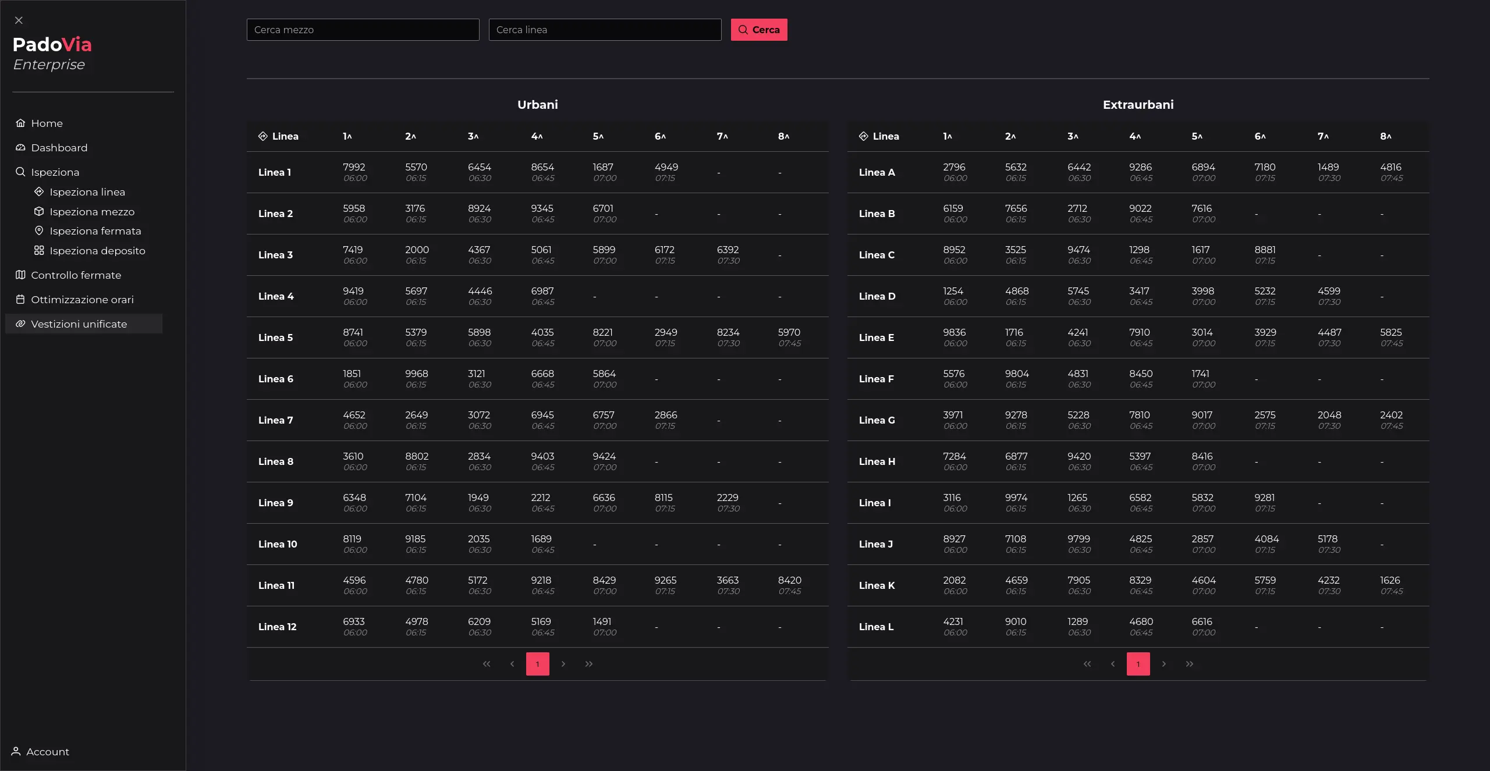This screenshot has width=1490, height=771.
Task: Focus the Cerca linea input field
Action: coord(605,30)
